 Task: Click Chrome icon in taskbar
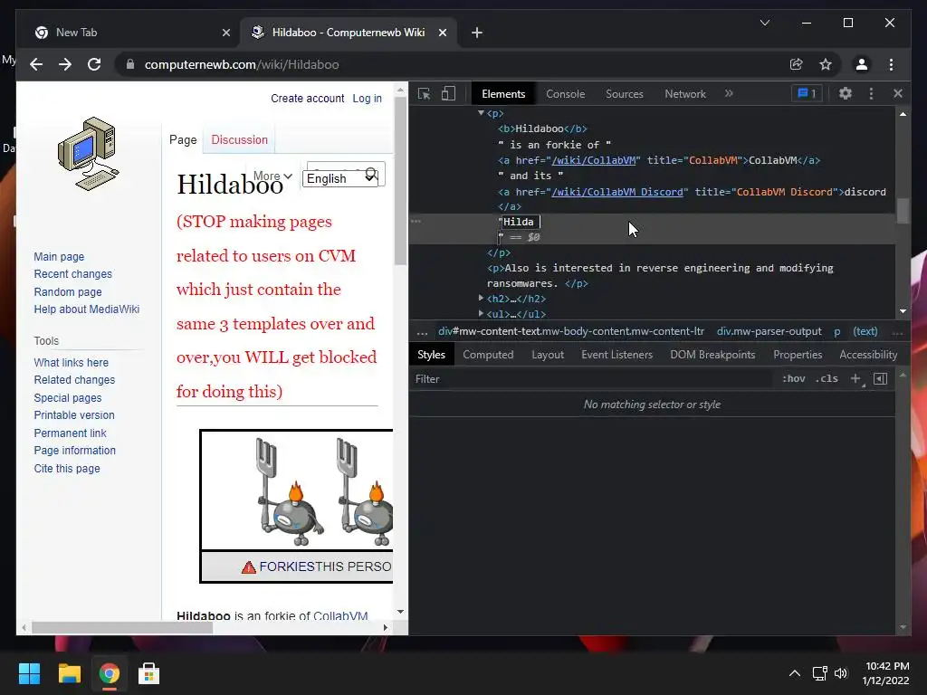point(109,673)
